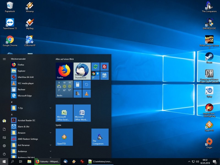Open the small Edge tile in the browser folder
The image size is (220, 165).
coord(98,73)
